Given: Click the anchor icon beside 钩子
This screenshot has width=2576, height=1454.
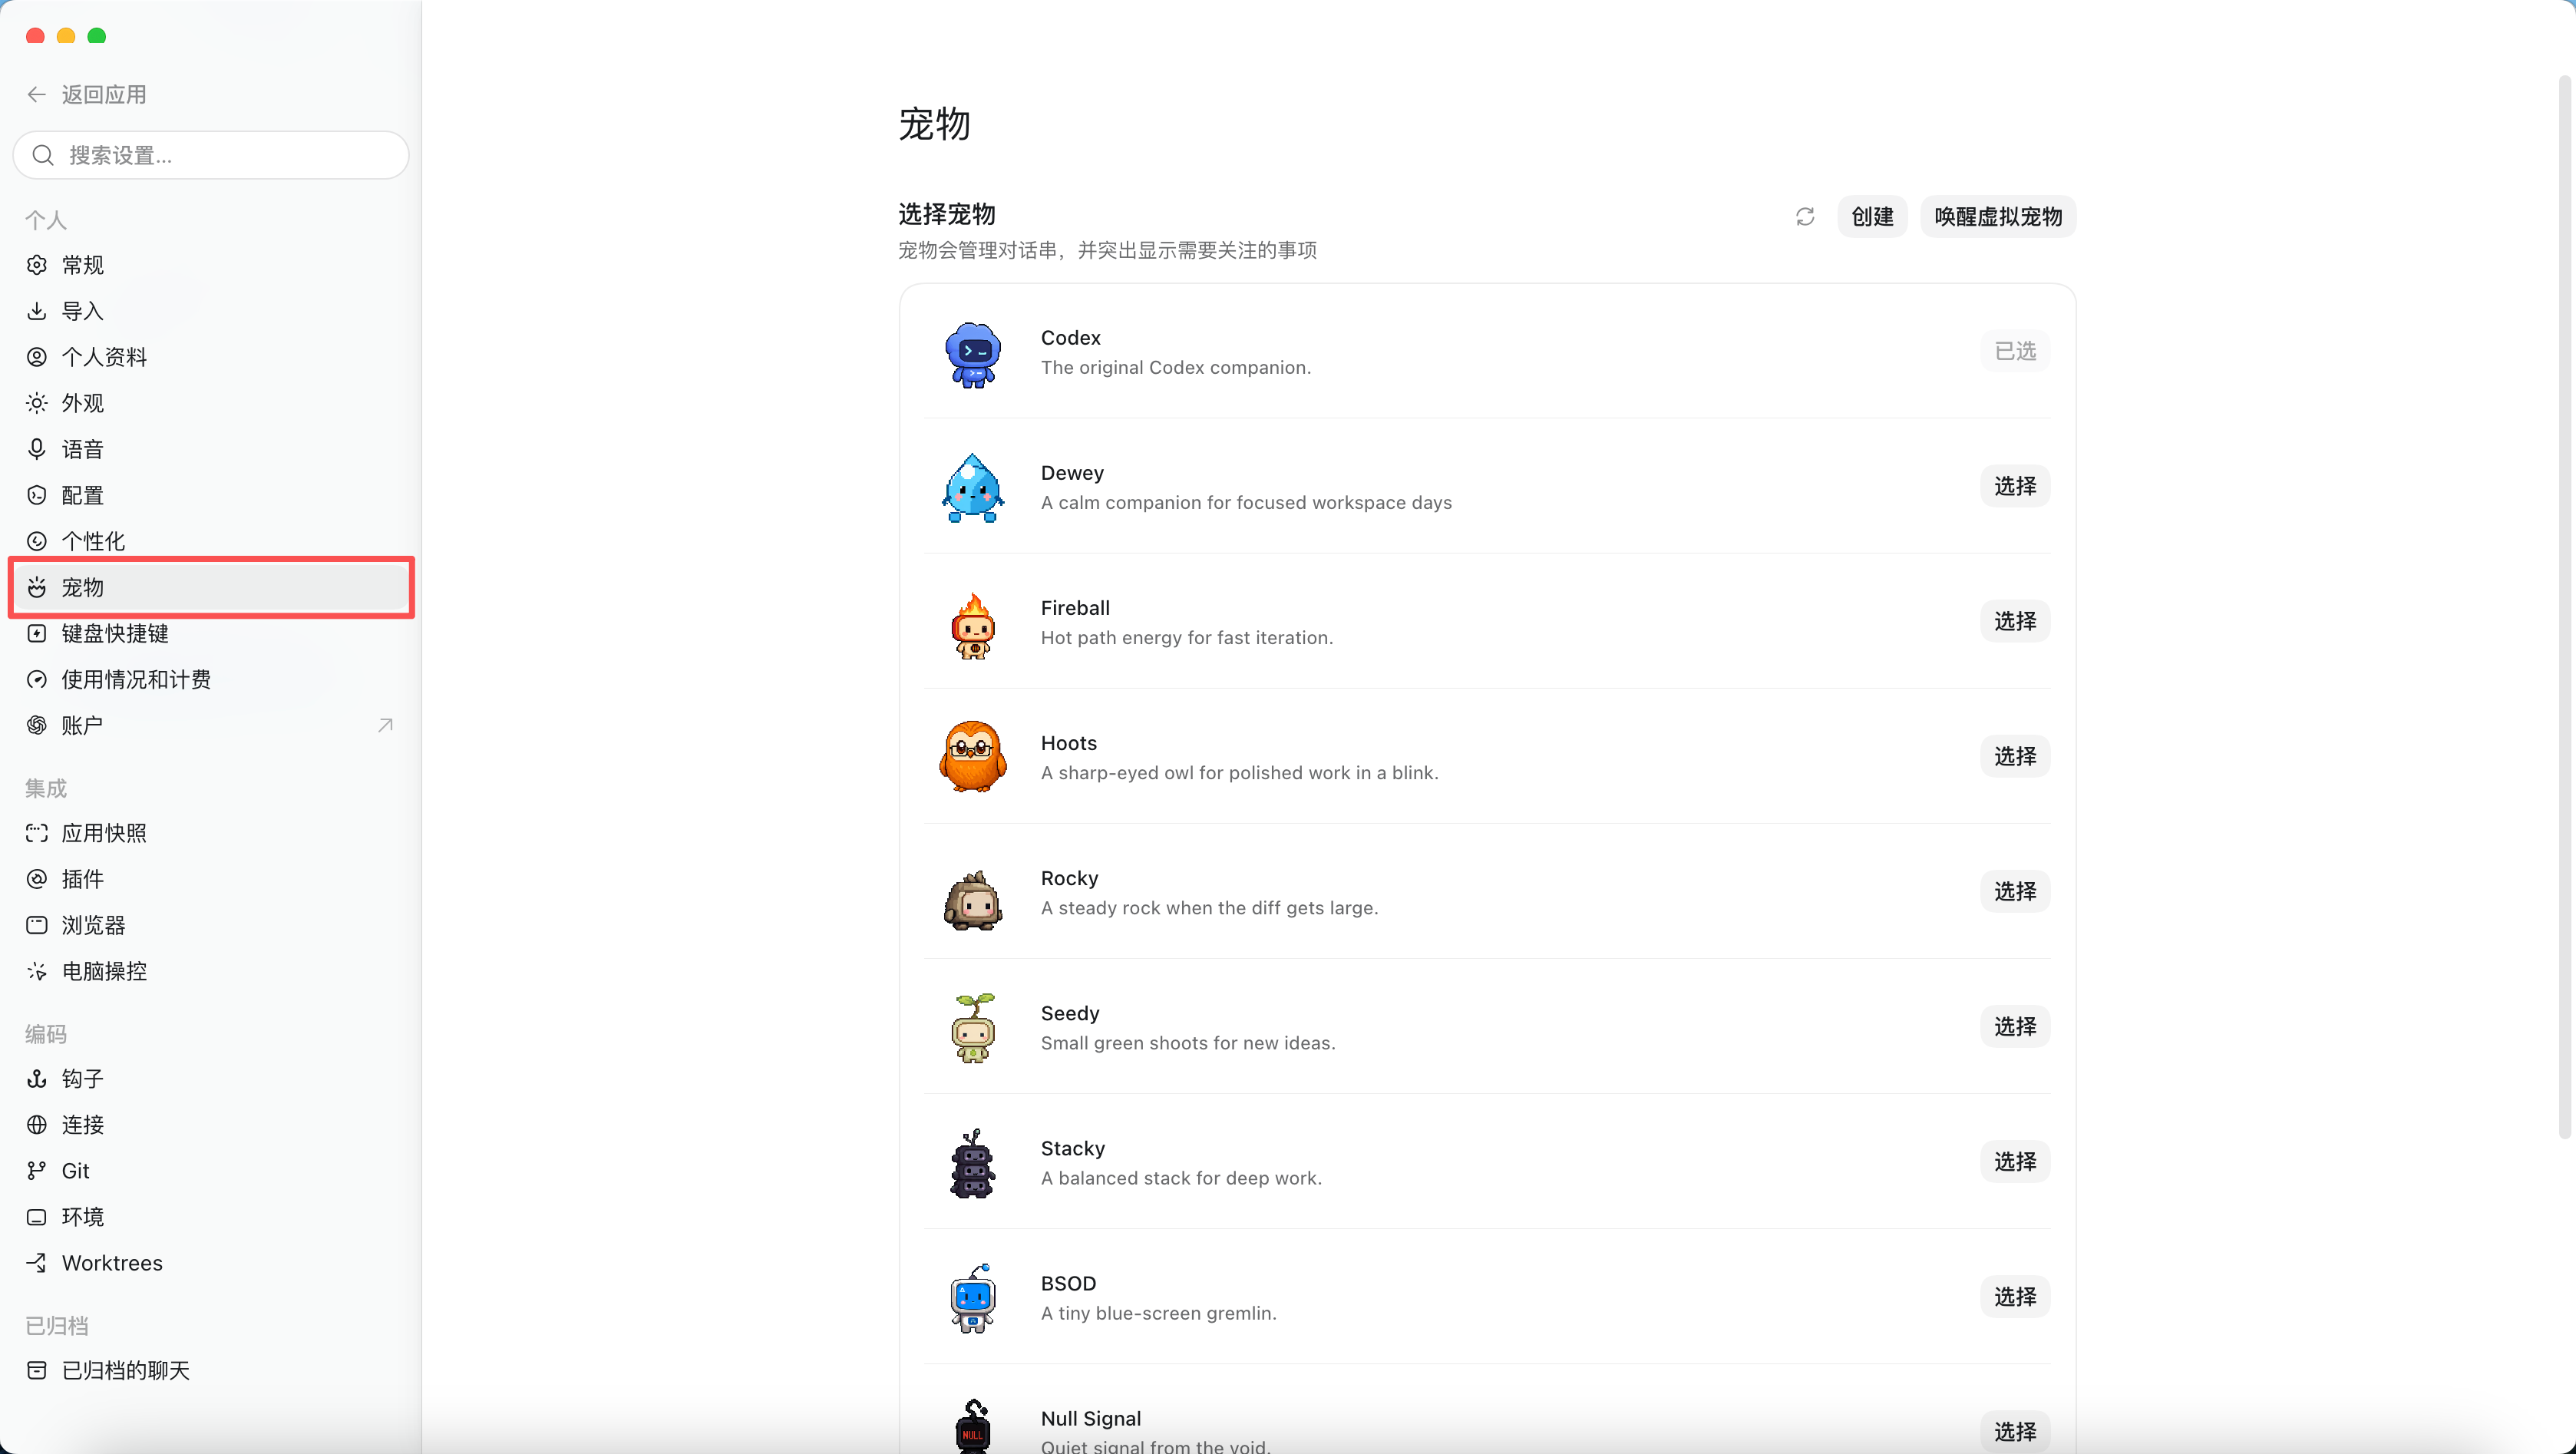Looking at the screenshot, I should [37, 1079].
